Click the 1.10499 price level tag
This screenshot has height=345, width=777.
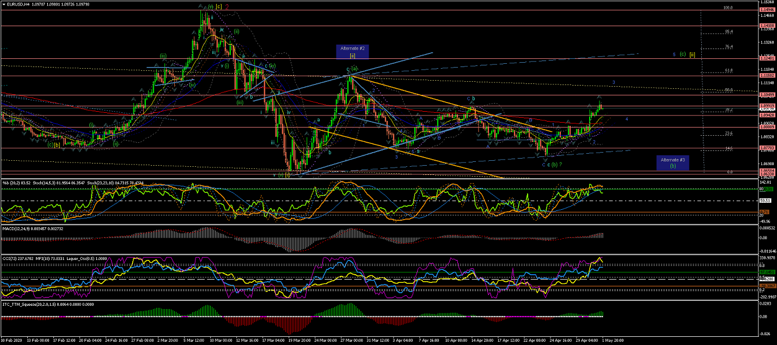click(768, 95)
